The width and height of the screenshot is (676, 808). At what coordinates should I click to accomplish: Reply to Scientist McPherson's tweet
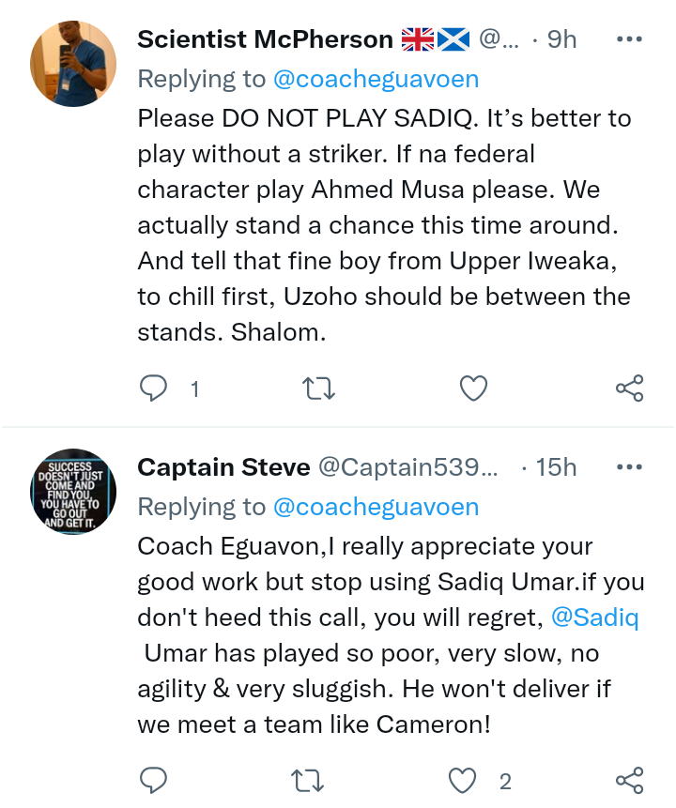[x=153, y=389]
